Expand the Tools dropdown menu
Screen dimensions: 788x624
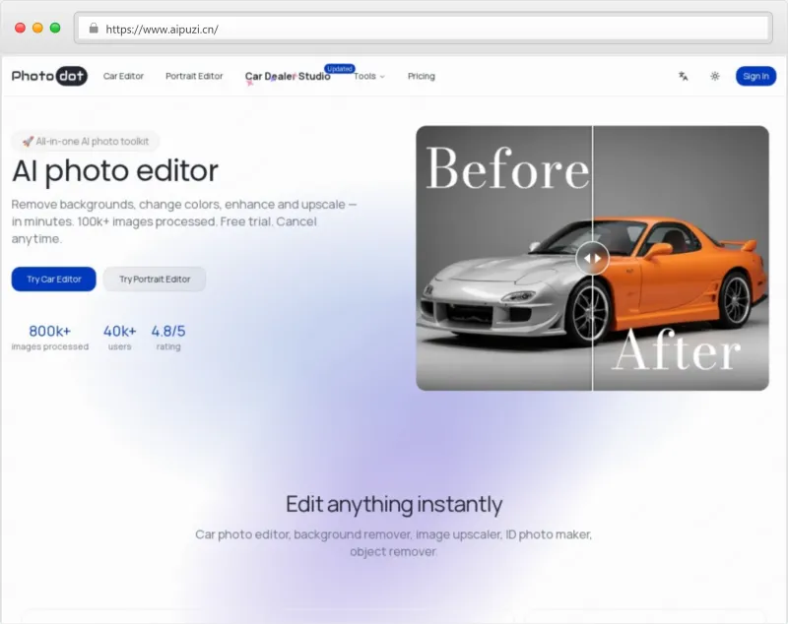pos(369,77)
